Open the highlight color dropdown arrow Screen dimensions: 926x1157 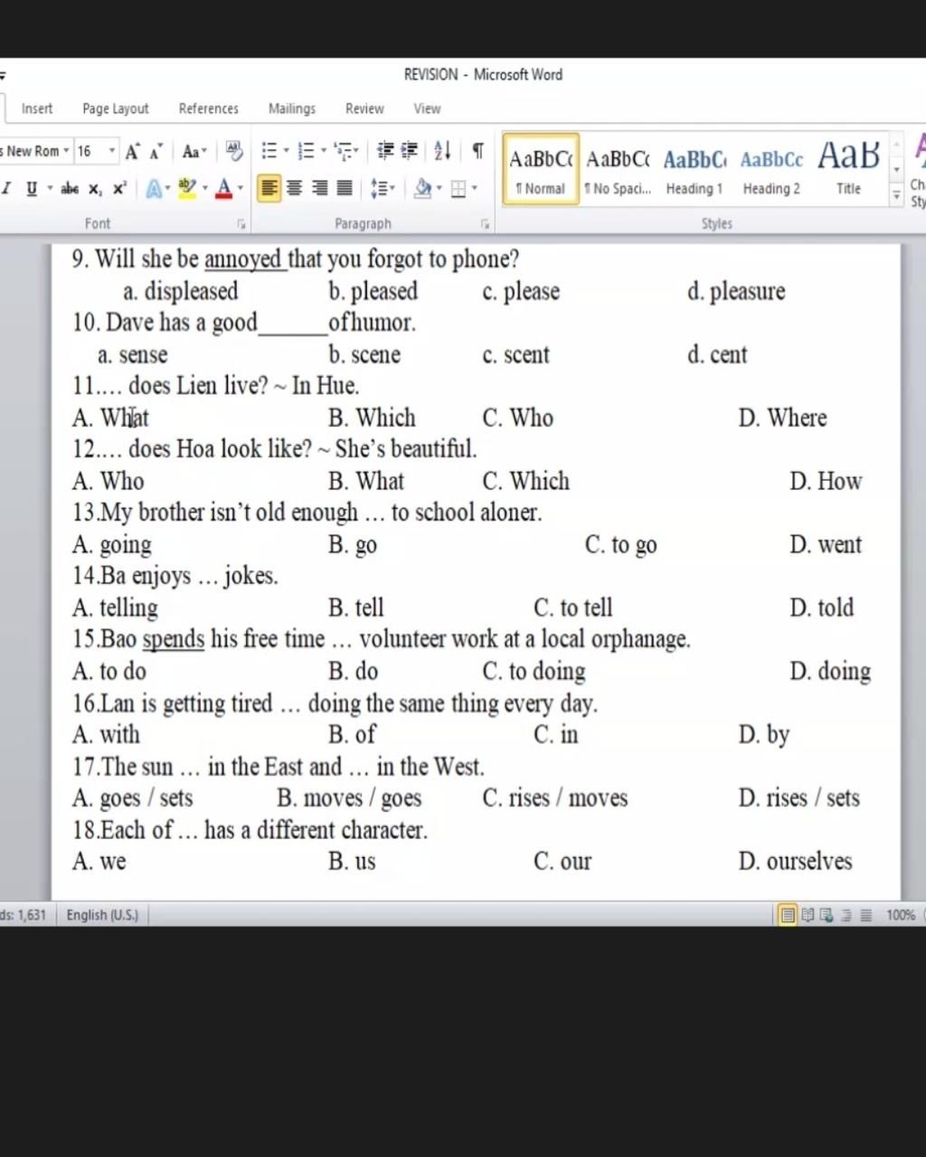[204, 189]
